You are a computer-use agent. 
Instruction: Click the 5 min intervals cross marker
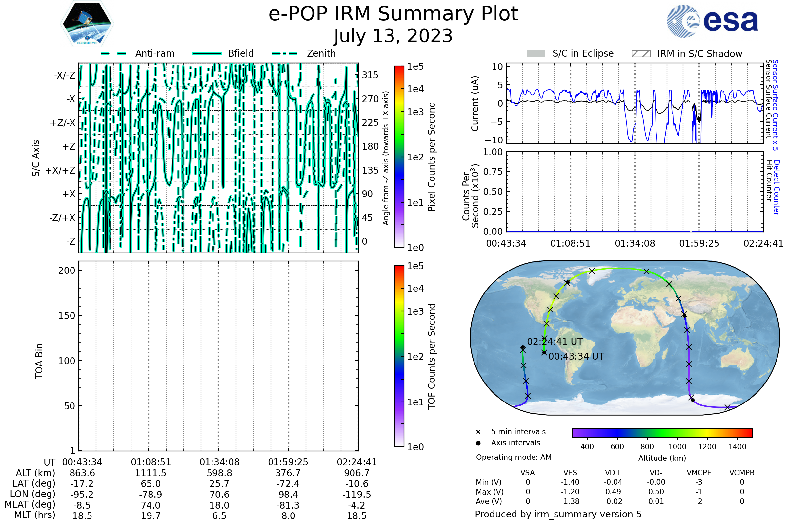coord(478,432)
